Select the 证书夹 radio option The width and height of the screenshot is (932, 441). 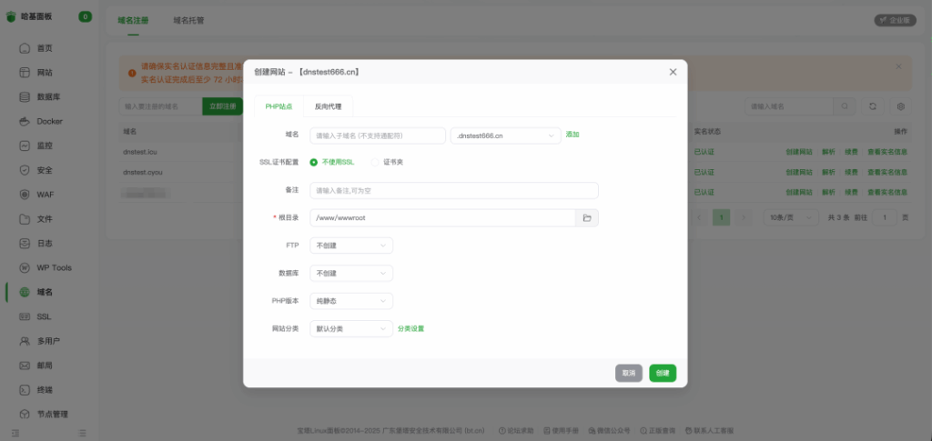[375, 162]
